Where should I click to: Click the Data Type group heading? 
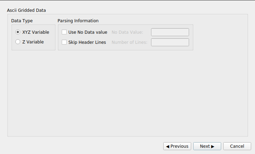pos(22,21)
